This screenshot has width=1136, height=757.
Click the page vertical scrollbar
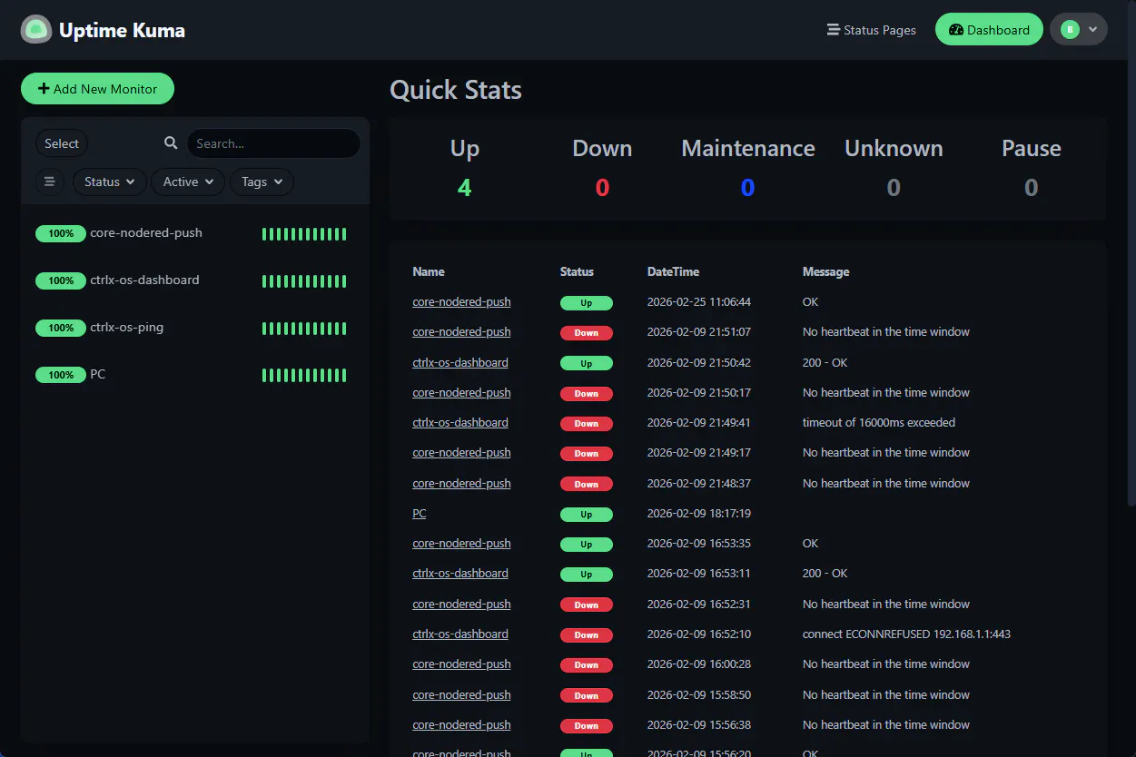1131,272
